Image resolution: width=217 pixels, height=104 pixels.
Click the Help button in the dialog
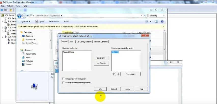(x=141, y=89)
